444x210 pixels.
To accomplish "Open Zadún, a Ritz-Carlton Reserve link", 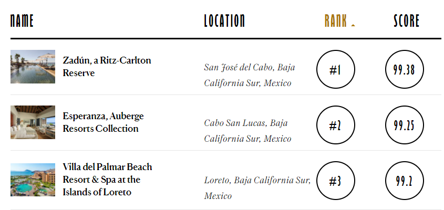I will point(107,67).
